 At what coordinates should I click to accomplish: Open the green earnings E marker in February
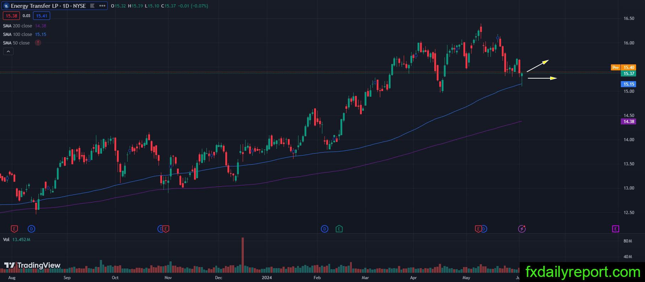coord(339,229)
